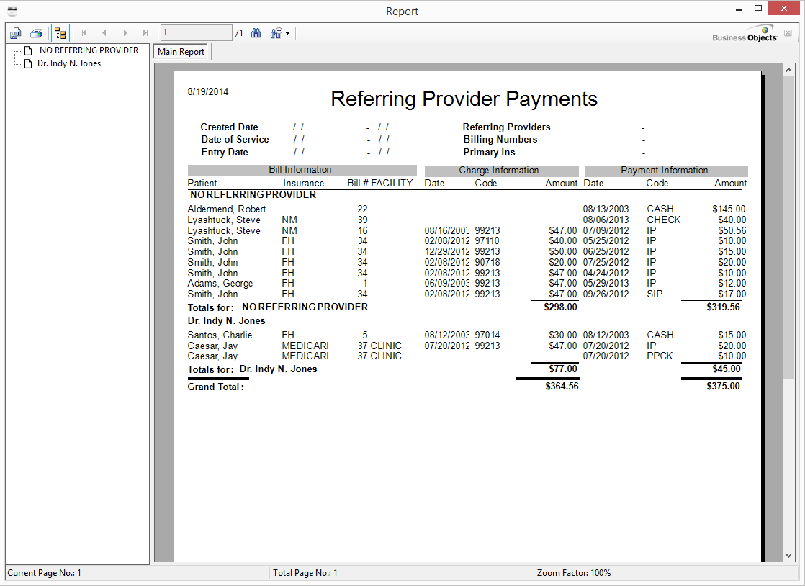The image size is (805, 586).
Task: Click the page number input box
Action: pos(196,33)
